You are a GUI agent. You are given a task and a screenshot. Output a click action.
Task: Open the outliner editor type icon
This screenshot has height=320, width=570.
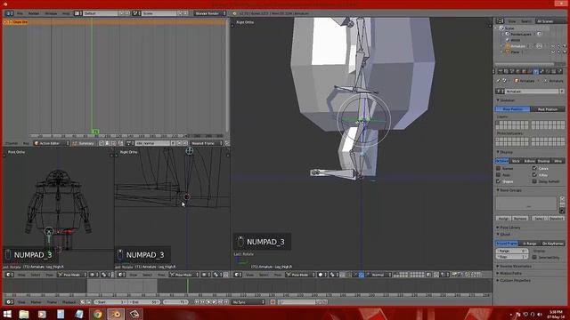tap(501, 21)
